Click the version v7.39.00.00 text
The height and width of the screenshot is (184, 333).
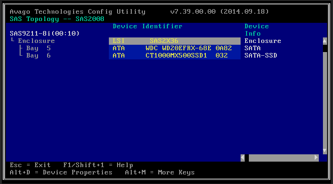193,11
